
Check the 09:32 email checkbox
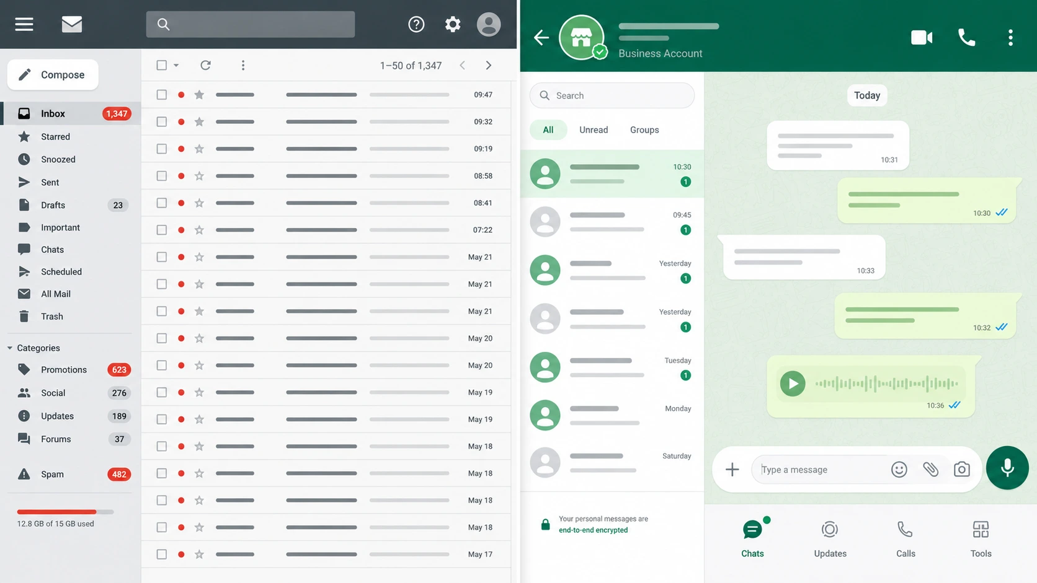tap(162, 122)
